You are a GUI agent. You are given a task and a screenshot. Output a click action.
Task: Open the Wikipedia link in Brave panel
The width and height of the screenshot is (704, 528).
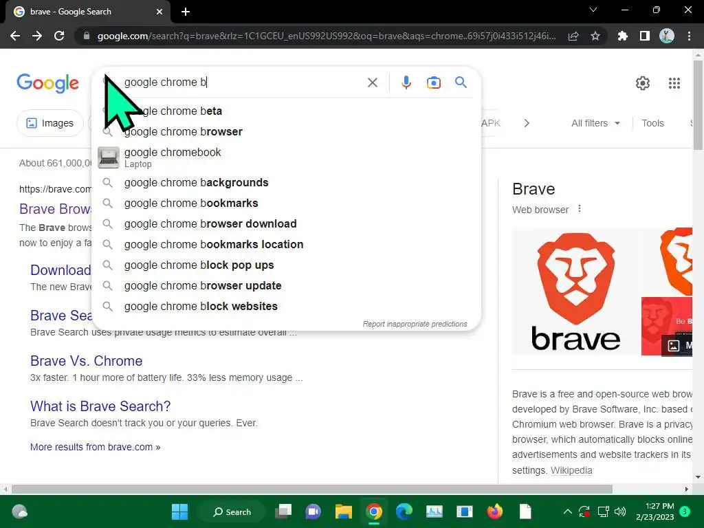(x=571, y=470)
